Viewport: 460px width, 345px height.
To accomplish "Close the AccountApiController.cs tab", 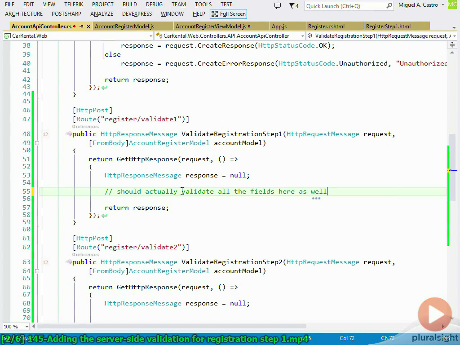I will pyautogui.click(x=88, y=27).
